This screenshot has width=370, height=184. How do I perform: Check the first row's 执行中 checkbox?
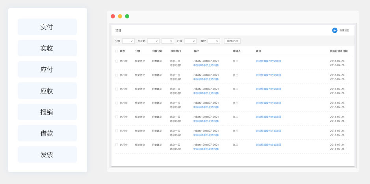[117, 61]
